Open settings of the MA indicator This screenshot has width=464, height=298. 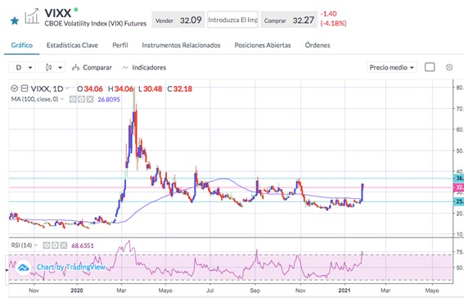pyautogui.click(x=81, y=99)
